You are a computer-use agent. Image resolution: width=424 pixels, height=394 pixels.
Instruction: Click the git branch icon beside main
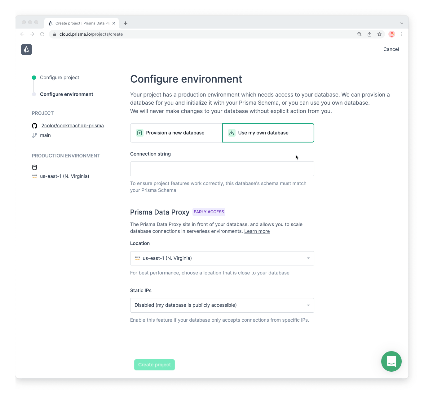tap(34, 135)
